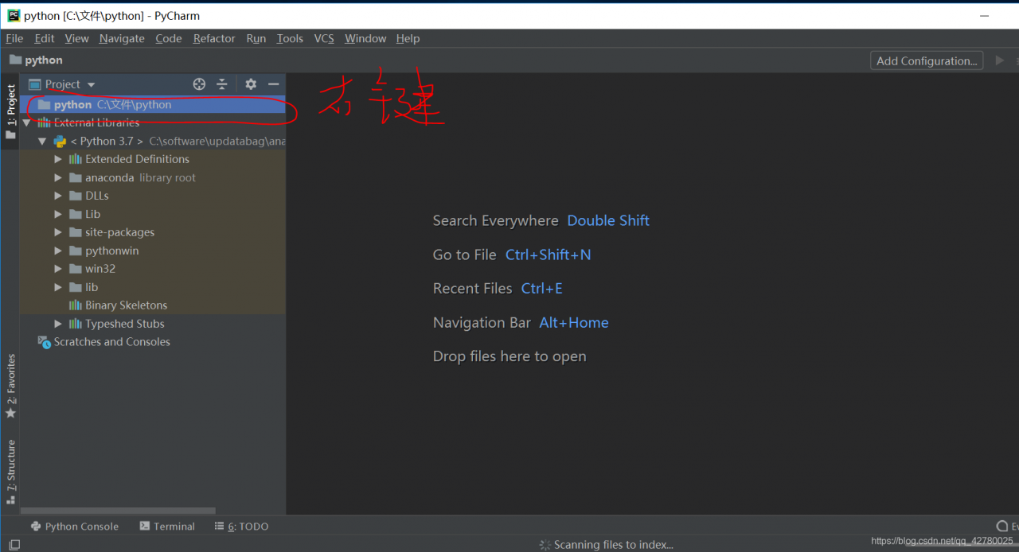Image resolution: width=1019 pixels, height=552 pixels.
Task: Click the DLLs folder icon
Action: tap(76, 196)
